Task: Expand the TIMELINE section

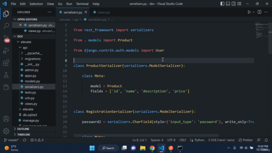Action: pyautogui.click(x=34, y=134)
